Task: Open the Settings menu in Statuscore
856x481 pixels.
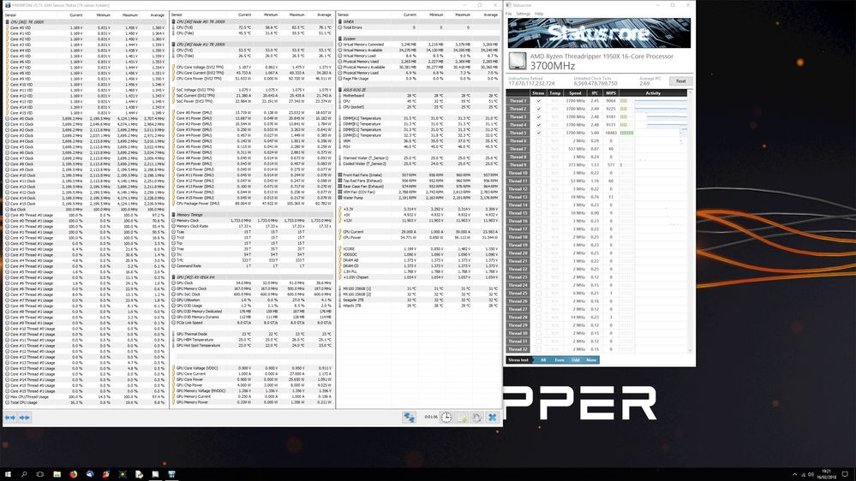Action: click(523, 14)
